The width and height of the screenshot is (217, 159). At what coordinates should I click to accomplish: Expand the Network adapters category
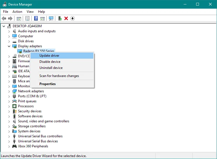tap(9, 91)
